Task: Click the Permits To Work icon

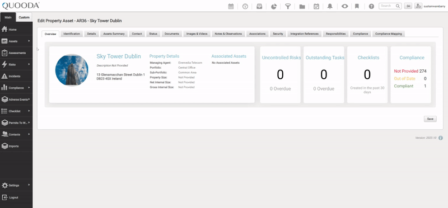Action: click(4, 122)
